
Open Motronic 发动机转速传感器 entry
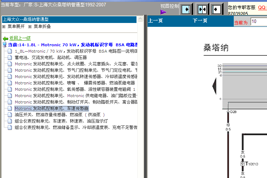(76, 77)
